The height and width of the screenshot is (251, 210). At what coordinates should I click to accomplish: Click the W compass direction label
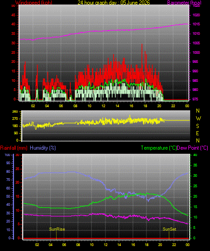(x=198, y=118)
